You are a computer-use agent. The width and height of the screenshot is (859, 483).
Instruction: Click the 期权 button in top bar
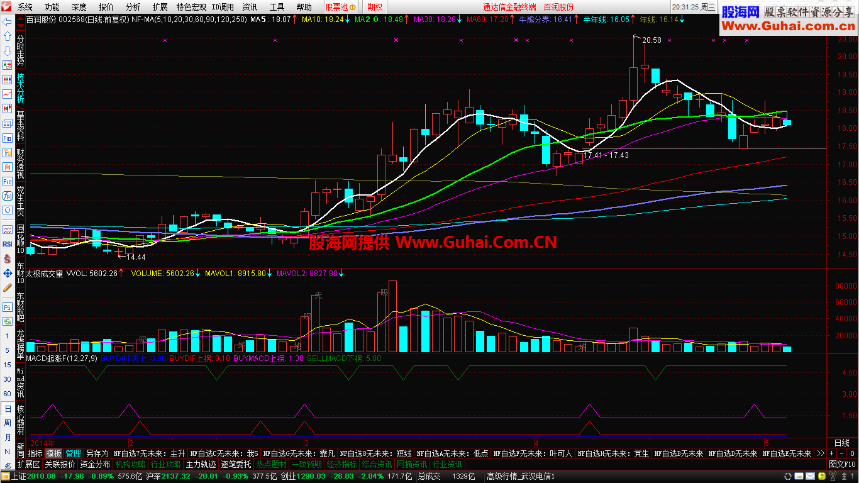point(375,7)
